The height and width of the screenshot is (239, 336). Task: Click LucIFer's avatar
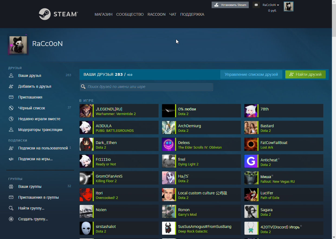(x=251, y=195)
